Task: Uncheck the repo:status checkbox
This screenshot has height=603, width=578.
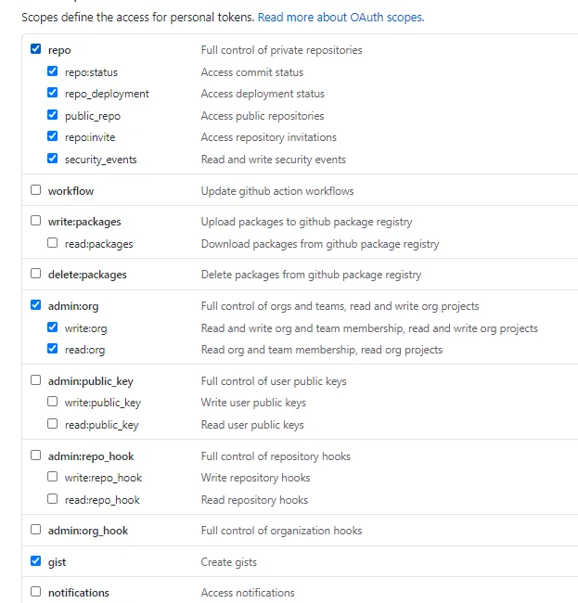Action: (53, 71)
